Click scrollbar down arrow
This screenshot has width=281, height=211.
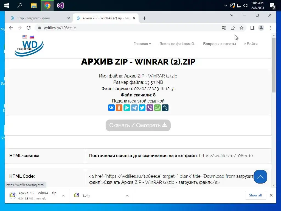coord(274,185)
